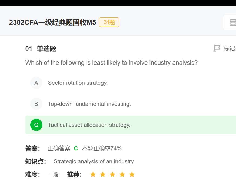Click the 标记 label to mark the question
This screenshot has height=190, width=236.
point(229,48)
